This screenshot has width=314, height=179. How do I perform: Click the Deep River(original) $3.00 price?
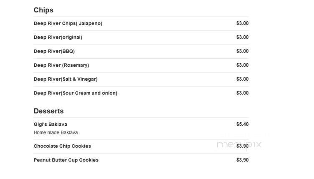point(242,37)
